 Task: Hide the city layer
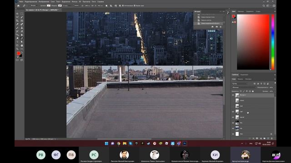coord(233,129)
